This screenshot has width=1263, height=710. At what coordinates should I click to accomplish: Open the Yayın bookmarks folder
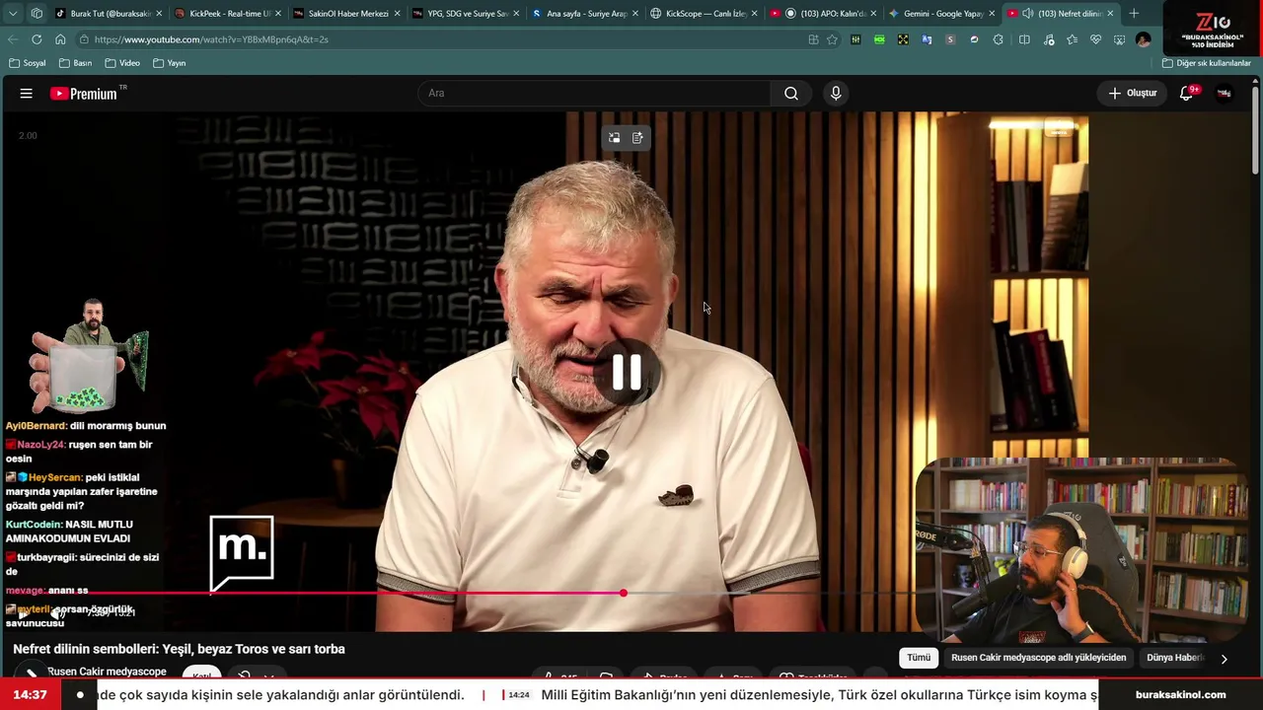coord(170,63)
